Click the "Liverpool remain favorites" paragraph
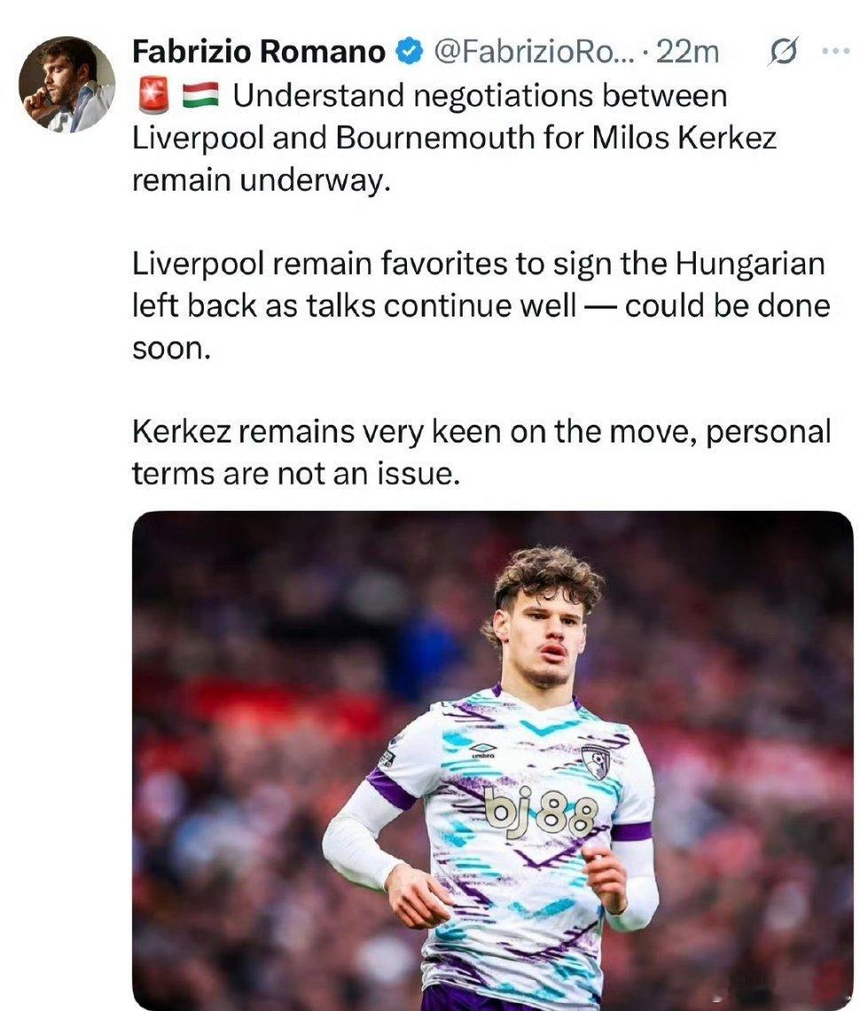Screen dimensions: 860x1011 pos(481,306)
